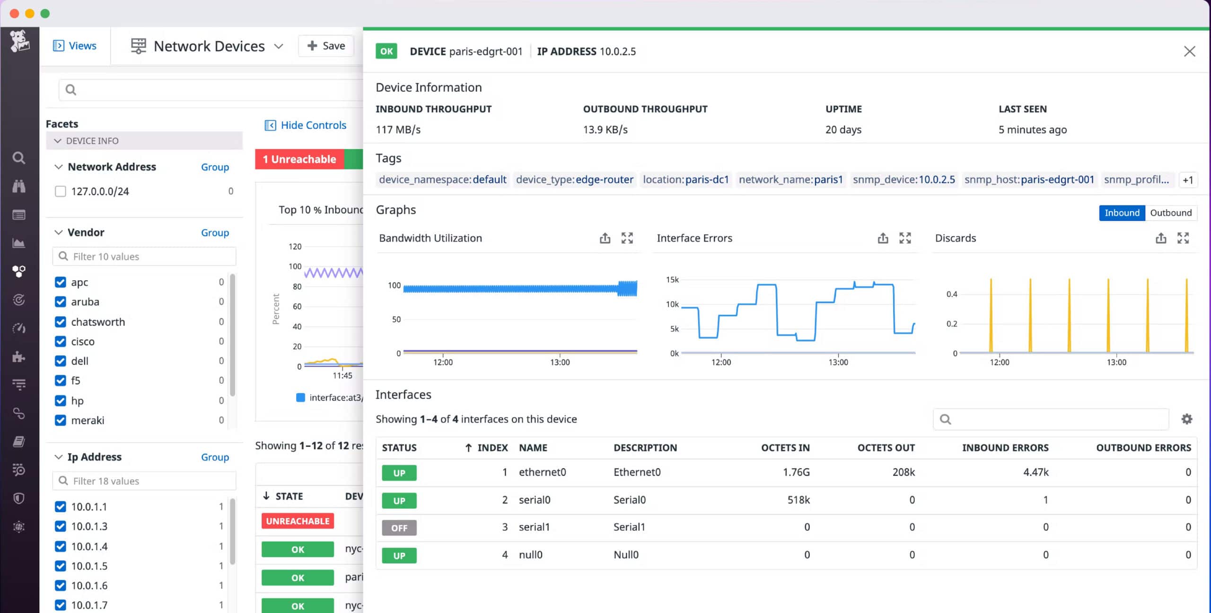Screen dimensions: 1211x613
Task: Switch graphs to Outbound
Action: pyautogui.click(x=1171, y=213)
